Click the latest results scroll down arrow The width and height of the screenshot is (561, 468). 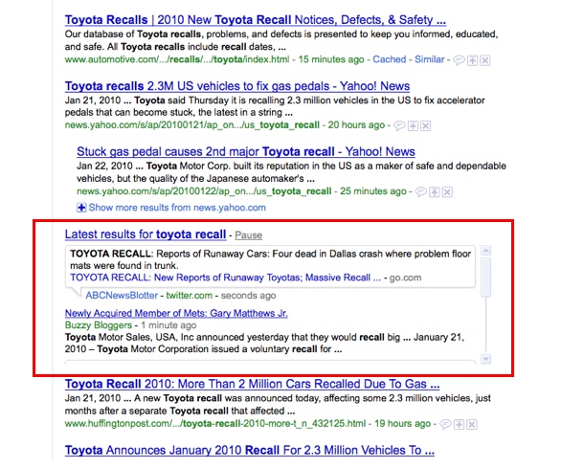coord(486,359)
